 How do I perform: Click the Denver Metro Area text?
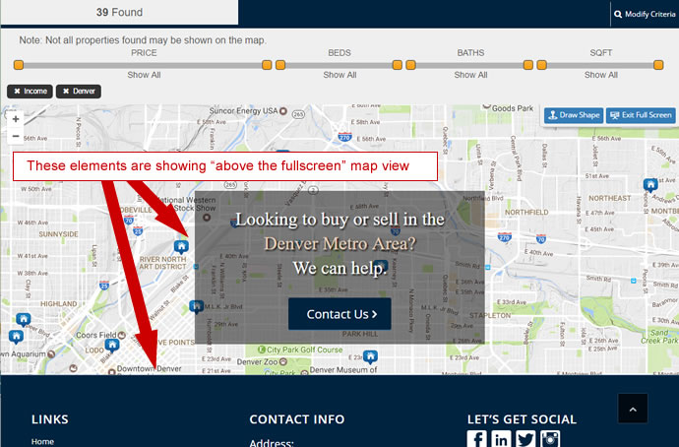click(x=339, y=244)
